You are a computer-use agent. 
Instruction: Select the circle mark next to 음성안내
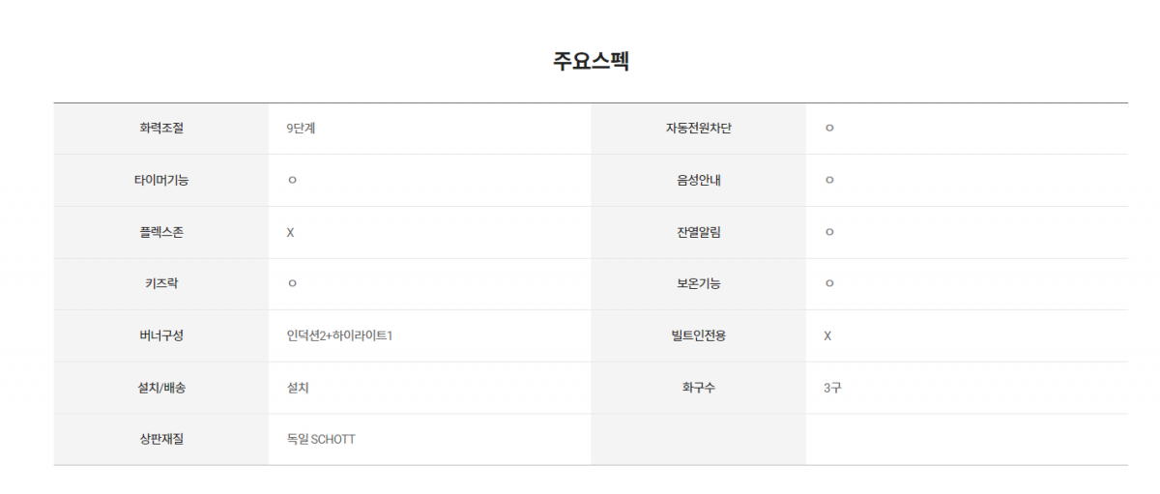tap(828, 181)
